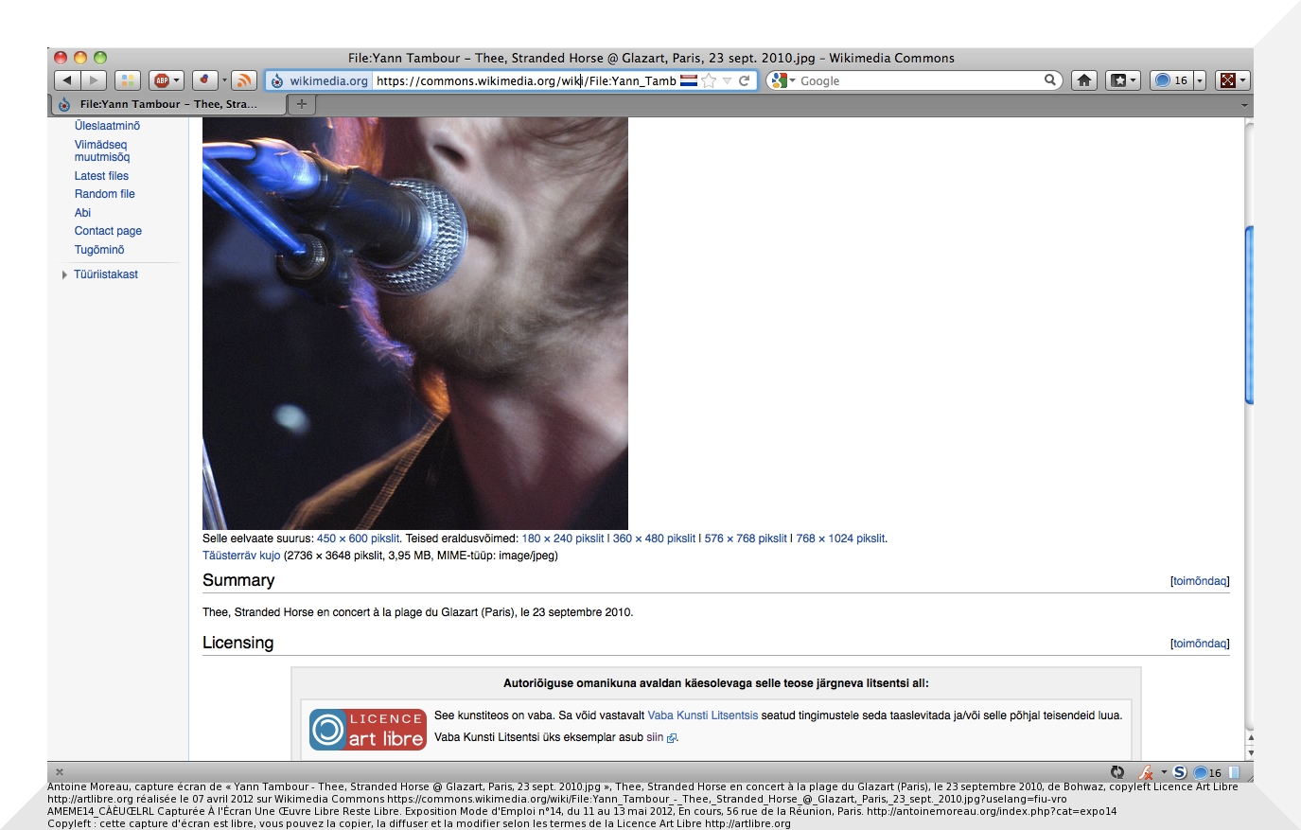1301x830 pixels.
Task: Click the rightmost light-blue status bar icon
Action: [x=1234, y=772]
